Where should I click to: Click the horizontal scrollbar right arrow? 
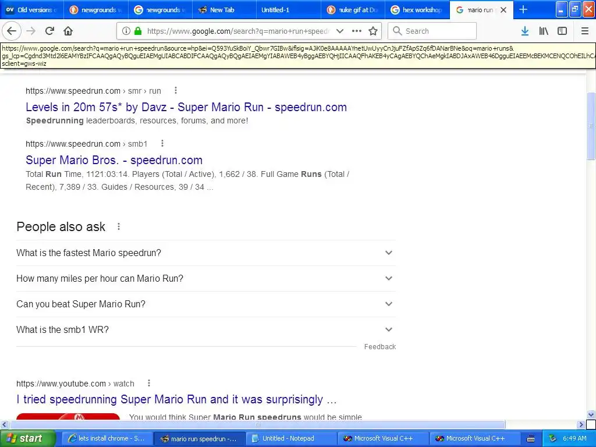click(581, 424)
